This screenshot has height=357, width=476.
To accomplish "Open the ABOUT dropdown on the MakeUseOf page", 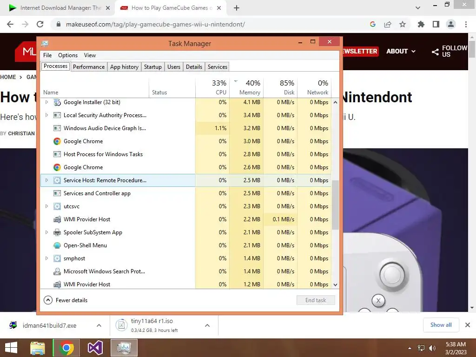I will click(401, 51).
